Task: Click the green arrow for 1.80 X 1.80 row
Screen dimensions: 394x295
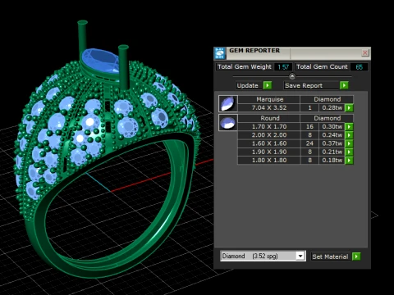Action: point(349,161)
